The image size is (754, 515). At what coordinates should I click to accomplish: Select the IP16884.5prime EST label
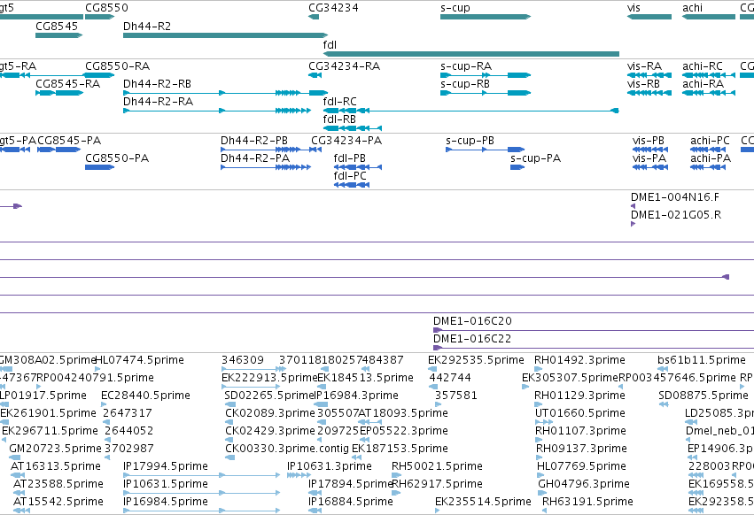351,502
